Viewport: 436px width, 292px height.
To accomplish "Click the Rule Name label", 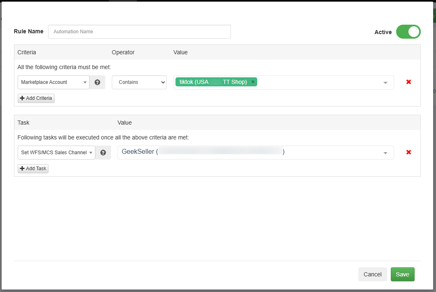I will point(28,32).
